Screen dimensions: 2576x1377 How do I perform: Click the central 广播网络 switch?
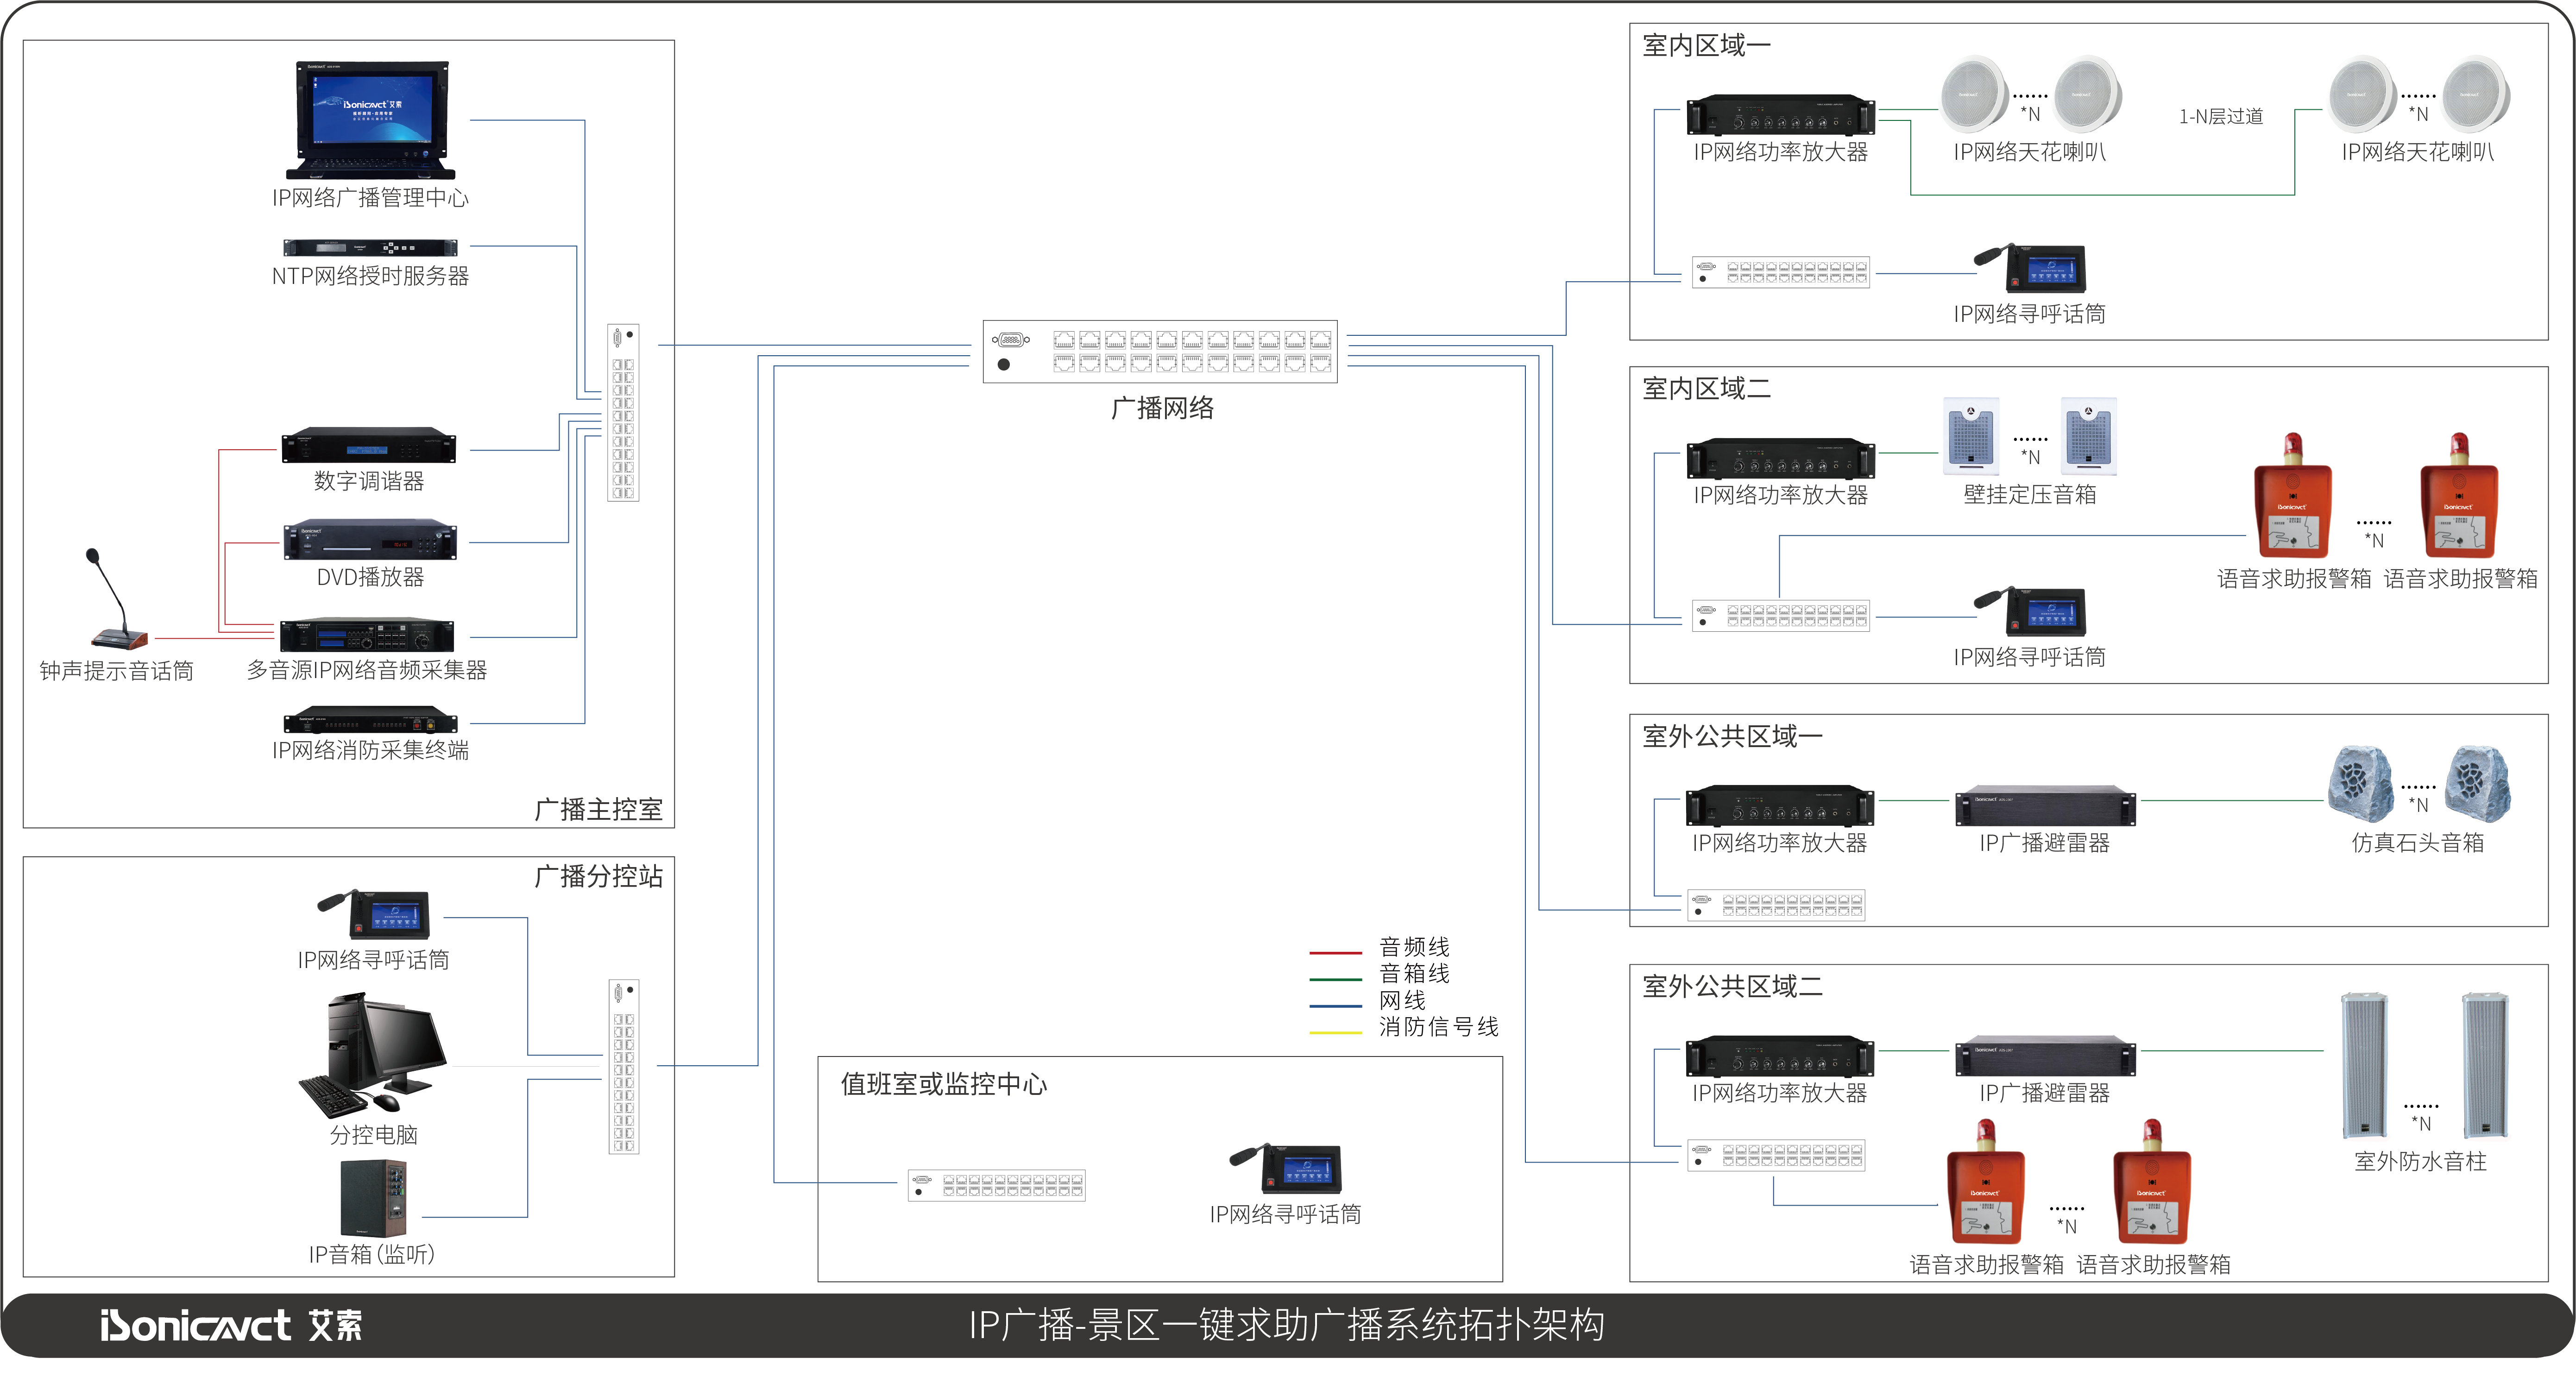tap(1160, 351)
